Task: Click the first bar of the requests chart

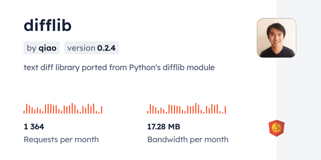Action: point(24,112)
